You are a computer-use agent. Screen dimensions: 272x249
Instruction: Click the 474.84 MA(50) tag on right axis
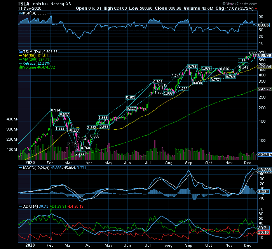coord(265,67)
